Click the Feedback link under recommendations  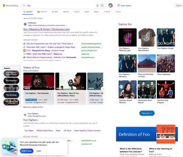(x=58, y=60)
